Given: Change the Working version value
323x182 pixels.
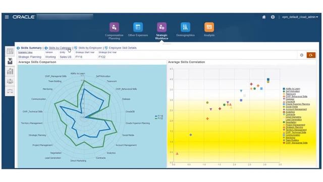Looking at the screenshot, I should click(50, 57).
